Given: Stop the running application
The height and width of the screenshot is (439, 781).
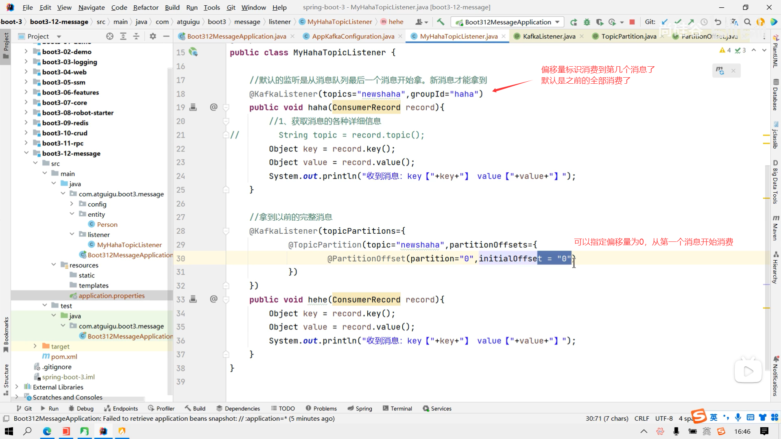Looking at the screenshot, I should click(x=632, y=22).
